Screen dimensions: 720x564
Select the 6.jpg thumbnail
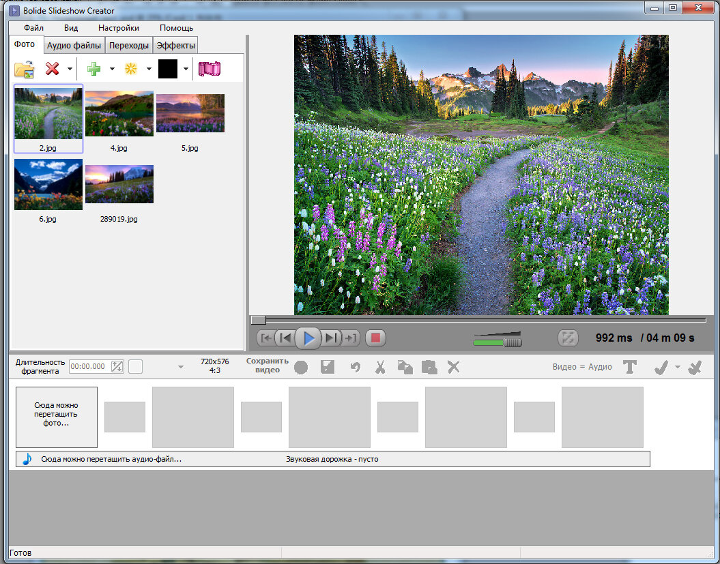(48, 184)
